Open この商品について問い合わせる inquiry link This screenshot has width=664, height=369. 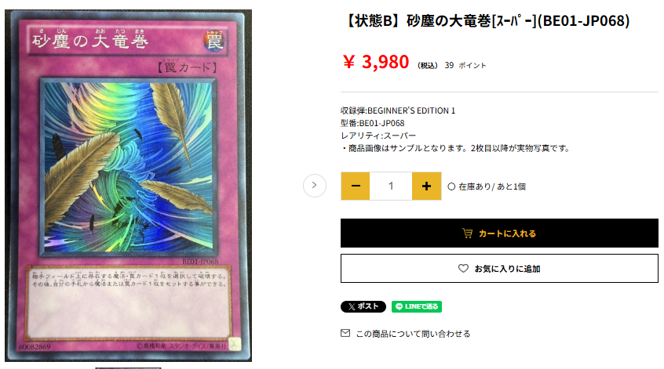click(x=413, y=334)
